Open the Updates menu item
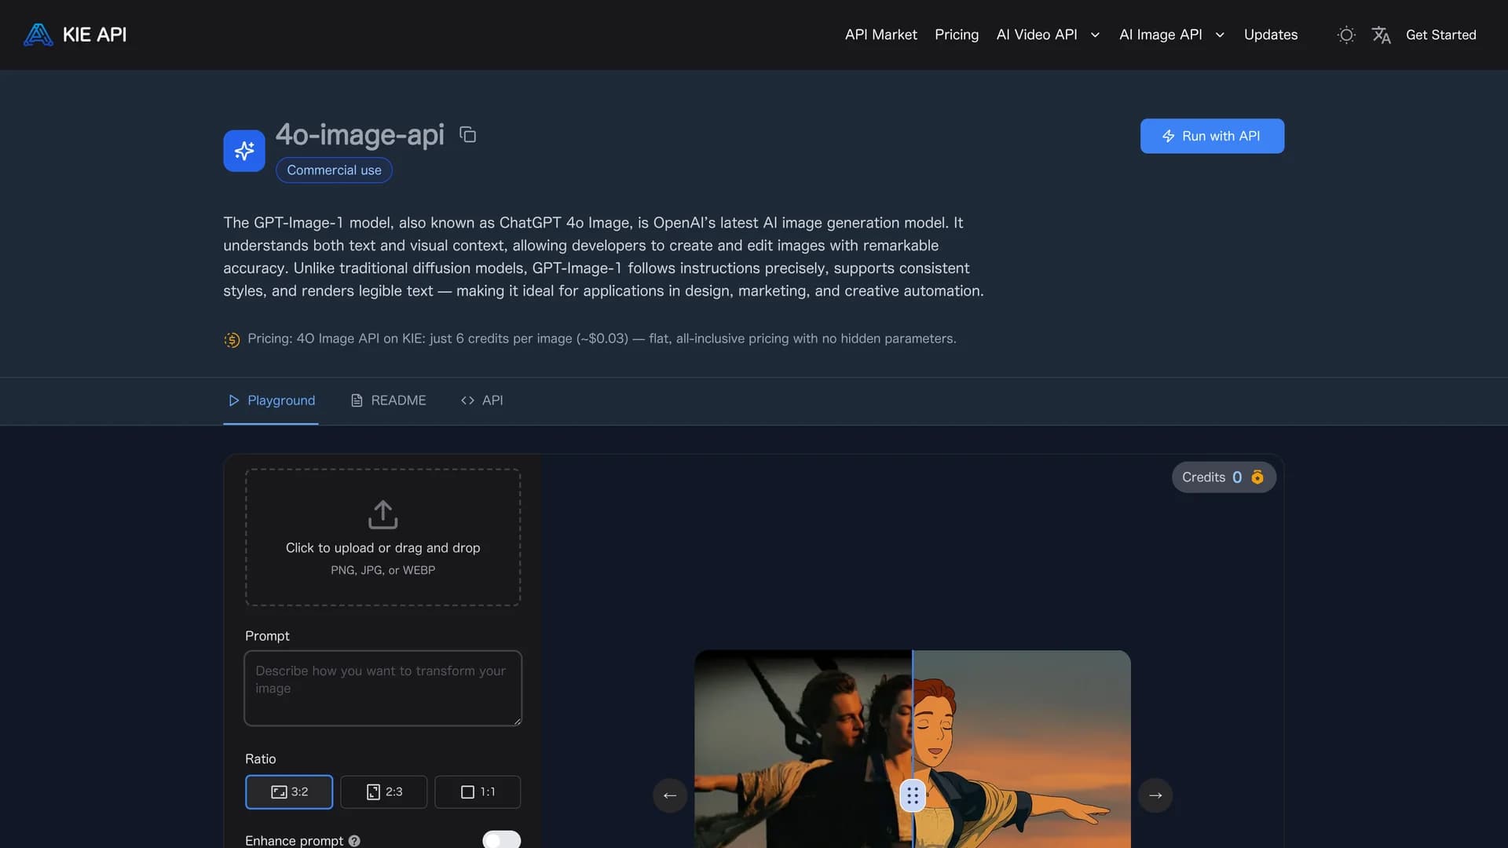The image size is (1508, 848). pyautogui.click(x=1270, y=35)
